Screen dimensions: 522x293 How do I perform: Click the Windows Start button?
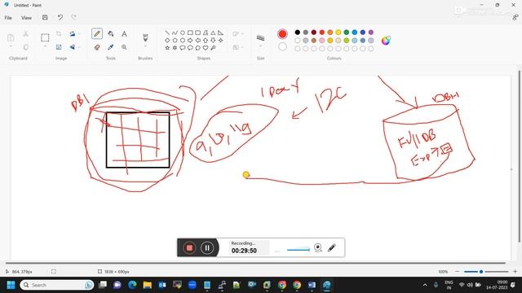tap(11, 285)
